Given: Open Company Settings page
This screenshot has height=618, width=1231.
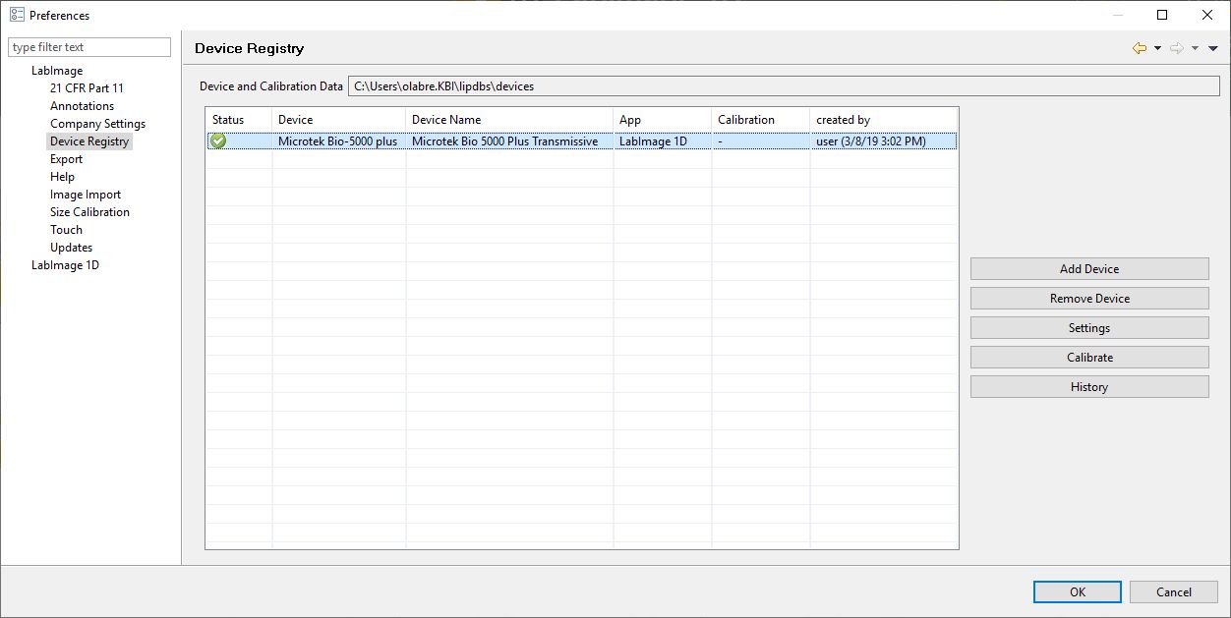Looking at the screenshot, I should tap(97, 124).
